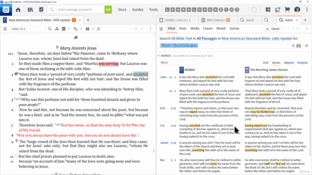Add a new tab in left panel

(x=88, y=20)
